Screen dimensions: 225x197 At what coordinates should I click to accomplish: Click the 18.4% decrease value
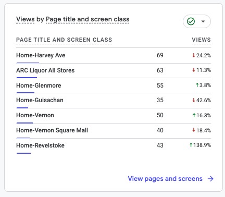[x=202, y=130]
